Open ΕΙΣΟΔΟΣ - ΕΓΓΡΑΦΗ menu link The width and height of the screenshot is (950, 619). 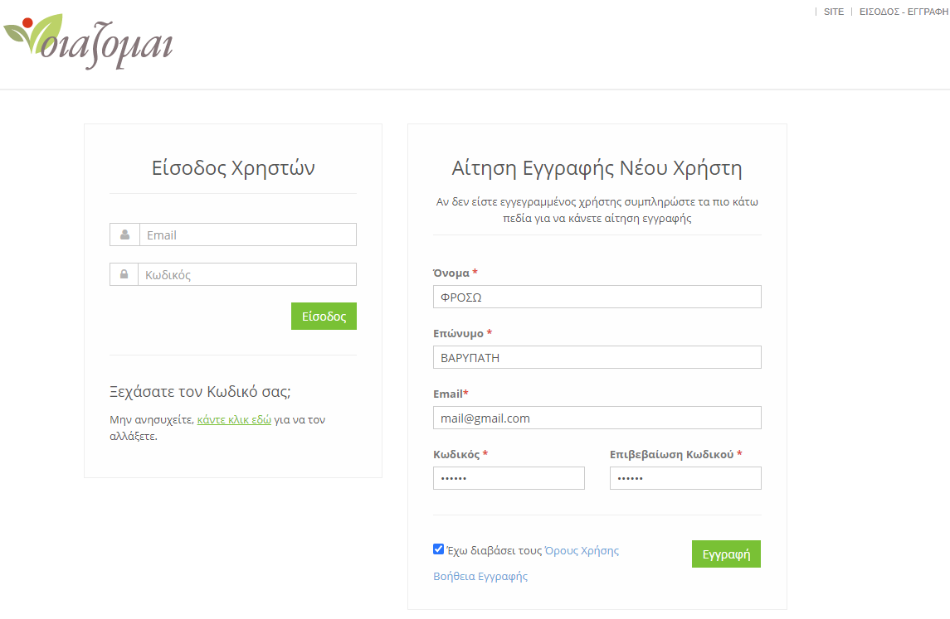[903, 12]
